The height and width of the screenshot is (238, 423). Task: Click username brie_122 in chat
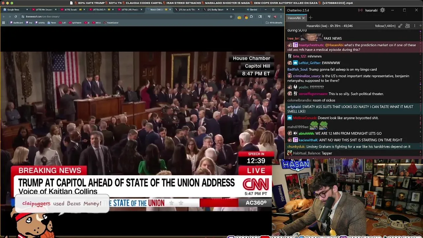point(300,57)
